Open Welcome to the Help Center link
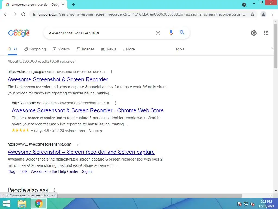This screenshot has width=278, height=209. coord(55,171)
